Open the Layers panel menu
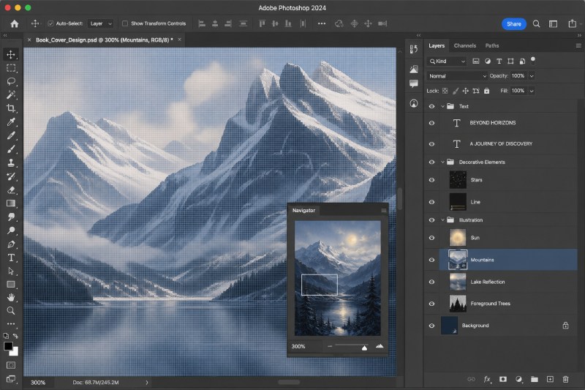Screen dimensions: 585x390 tap(578, 45)
